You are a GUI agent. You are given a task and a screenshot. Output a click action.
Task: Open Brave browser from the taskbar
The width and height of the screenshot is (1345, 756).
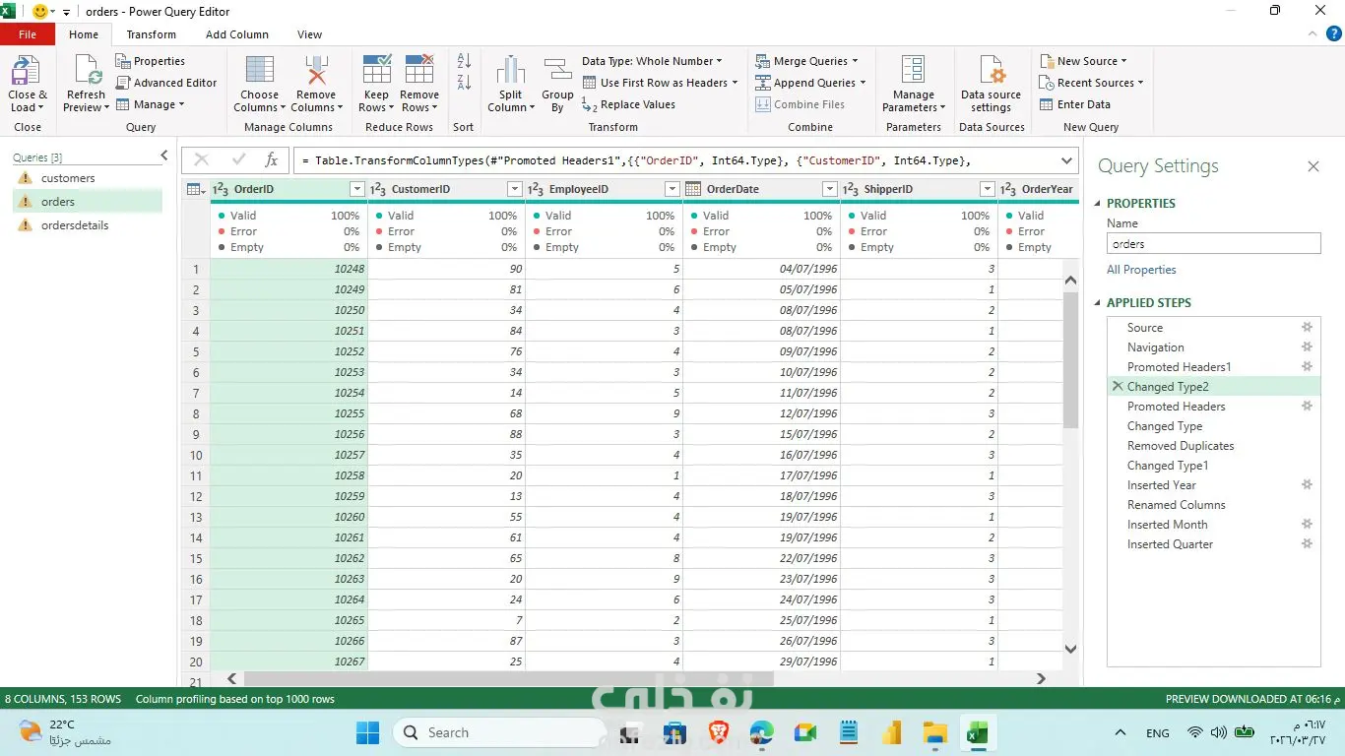[719, 732]
